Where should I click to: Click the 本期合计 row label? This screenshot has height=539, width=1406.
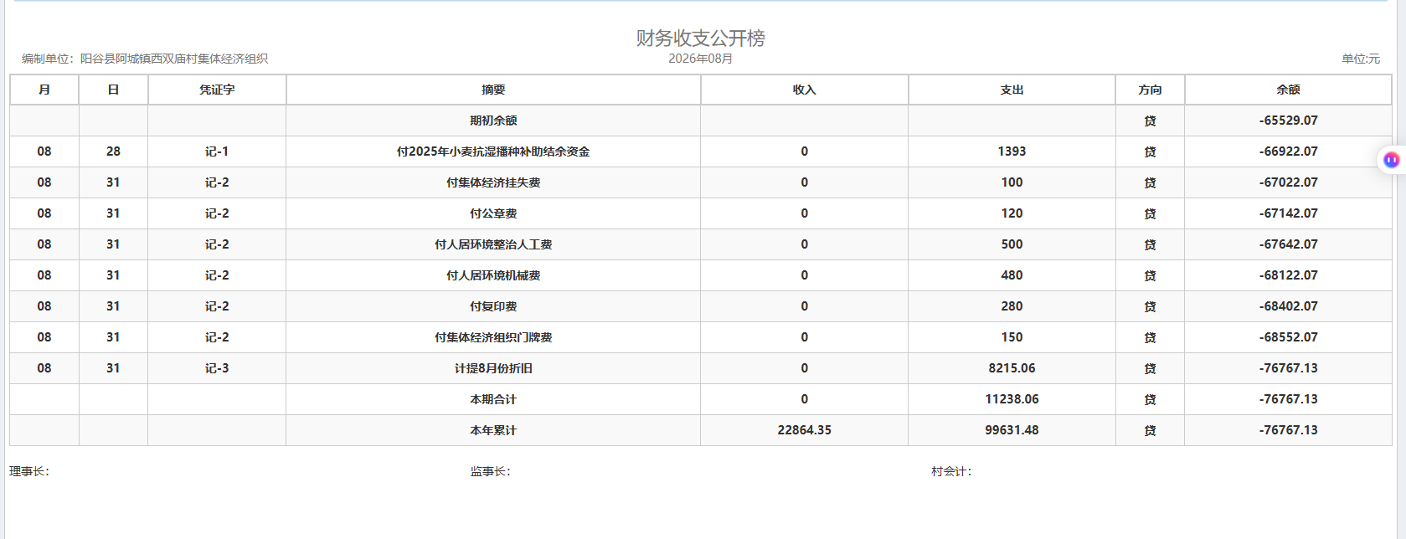click(493, 399)
